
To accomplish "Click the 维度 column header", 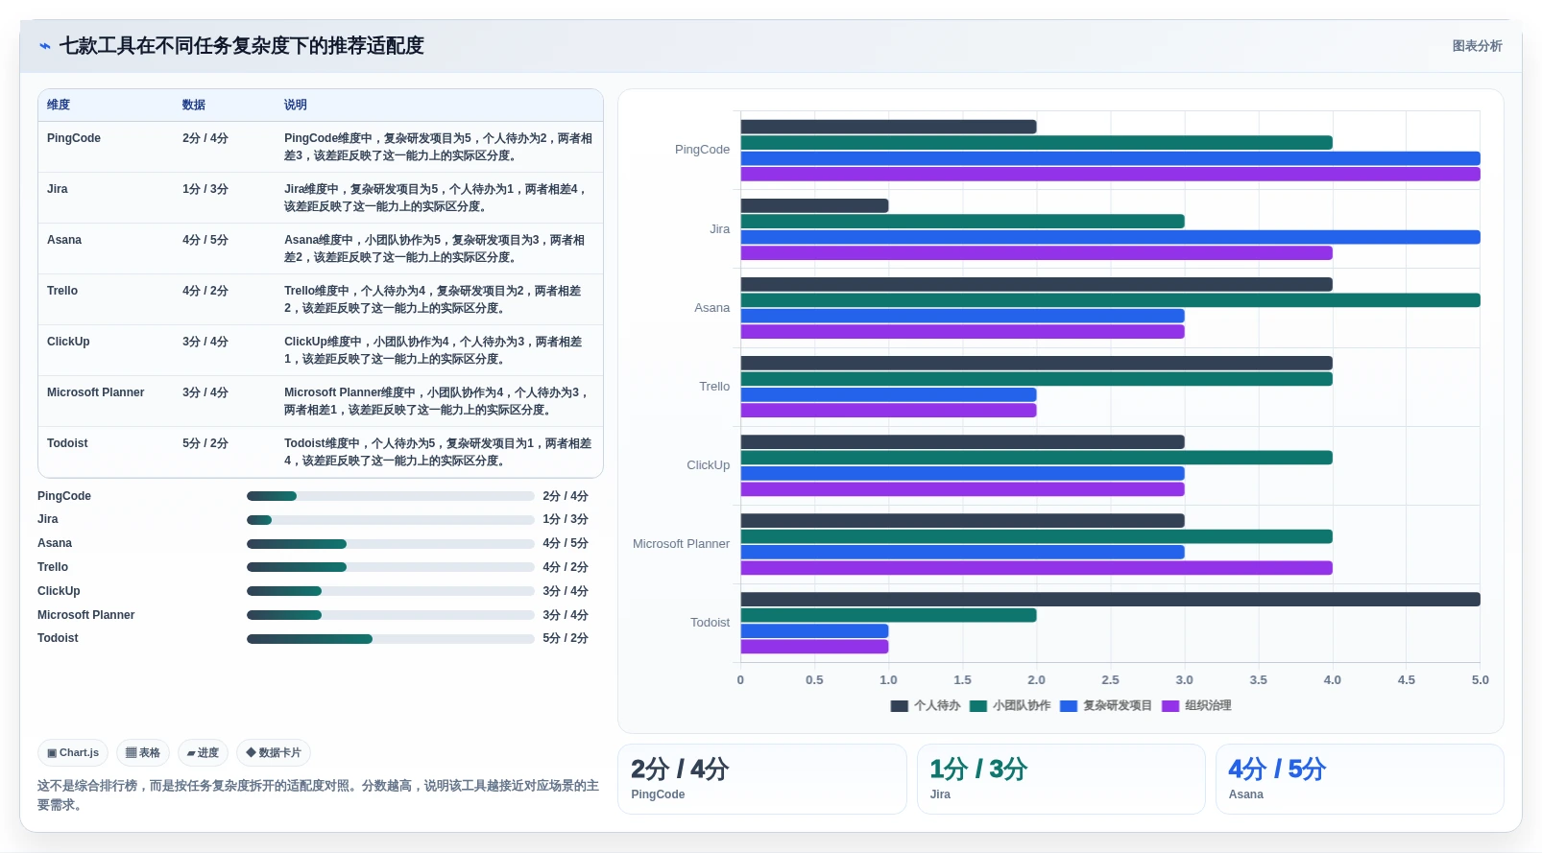I will point(59,105).
